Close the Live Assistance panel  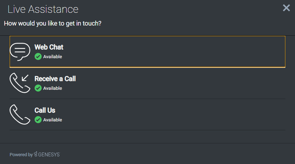[x=287, y=8]
